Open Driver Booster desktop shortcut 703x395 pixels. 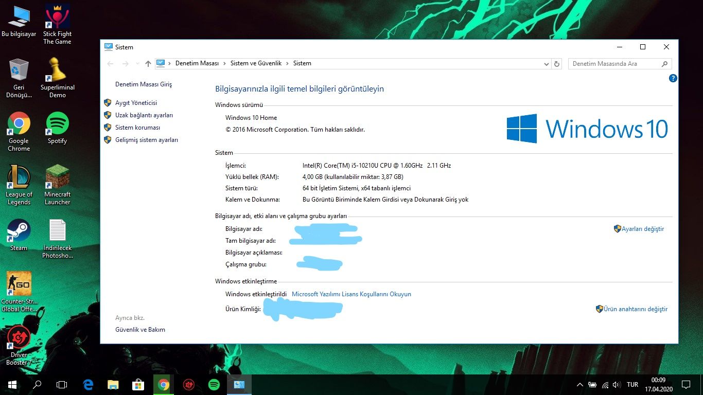click(19, 346)
